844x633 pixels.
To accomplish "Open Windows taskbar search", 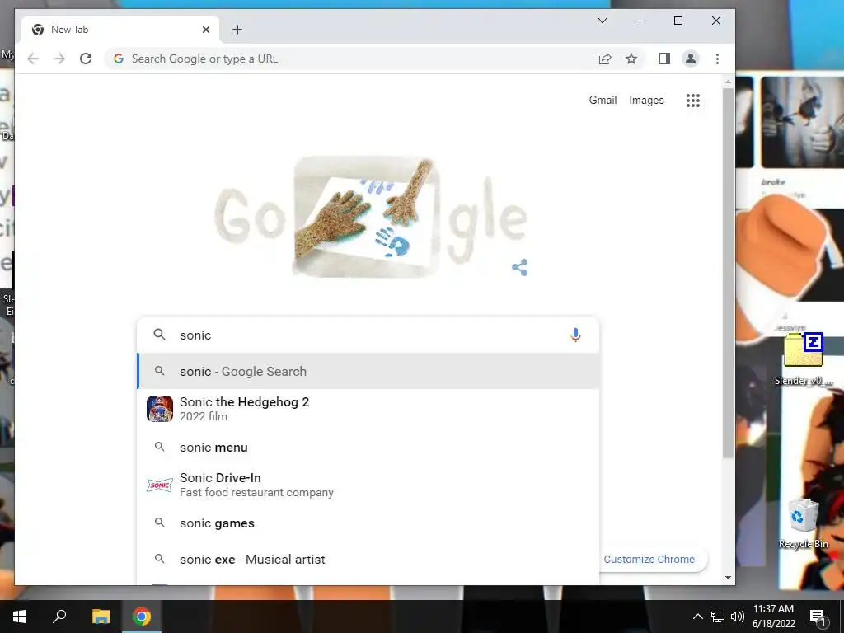I will point(59,617).
